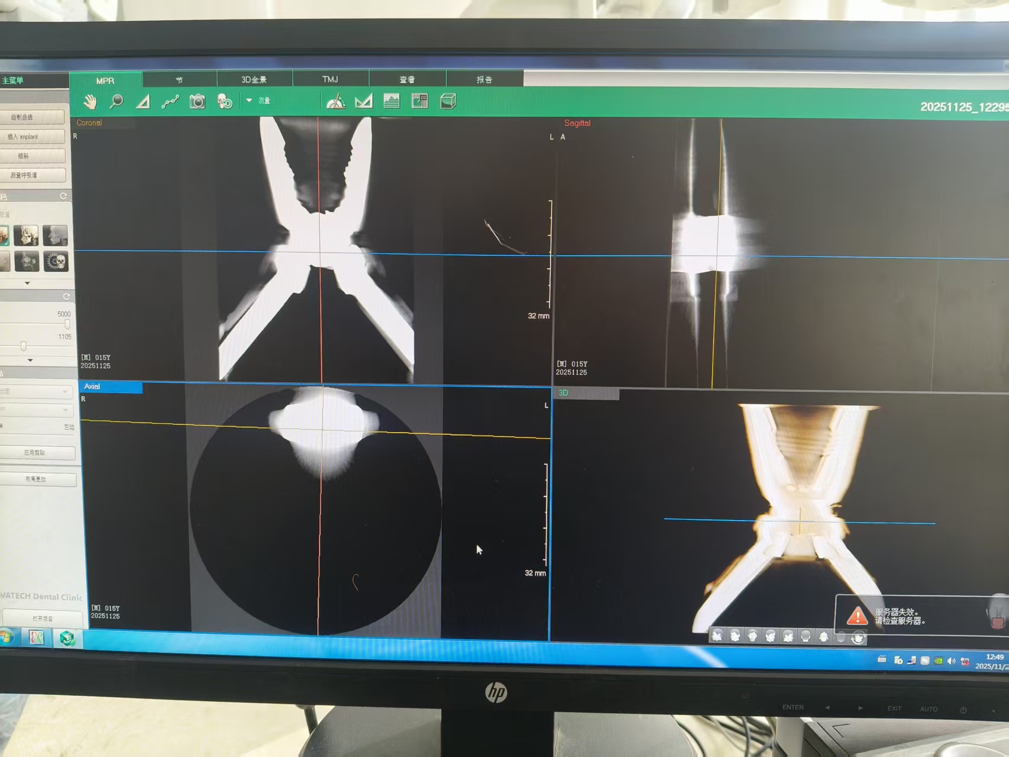The width and height of the screenshot is (1009, 757).
Task: Select the highlighted skull rendering preset thumbnail
Action: coord(6,236)
